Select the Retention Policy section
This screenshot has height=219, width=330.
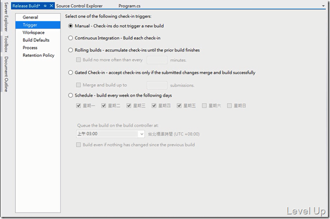click(38, 55)
